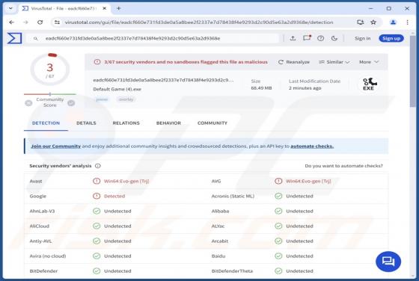Click the Sign in link
Screen dimensions: 419x281
coord(363,38)
